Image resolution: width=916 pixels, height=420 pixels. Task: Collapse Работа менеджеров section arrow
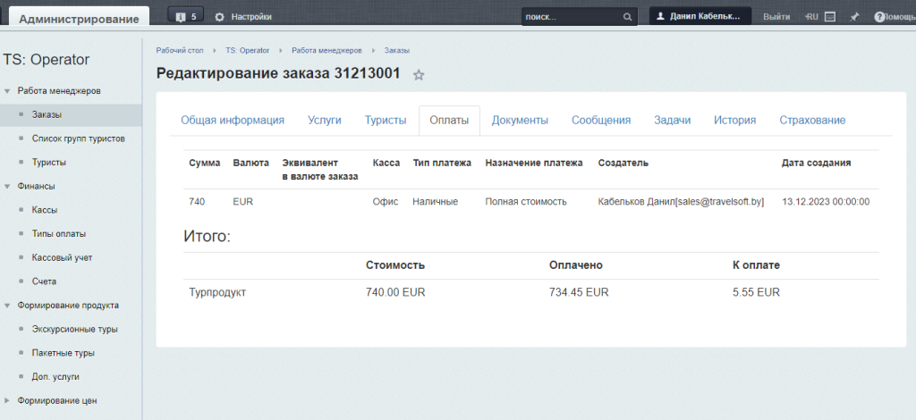click(7, 91)
